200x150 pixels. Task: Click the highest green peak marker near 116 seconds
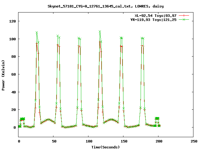click(x=100, y=32)
